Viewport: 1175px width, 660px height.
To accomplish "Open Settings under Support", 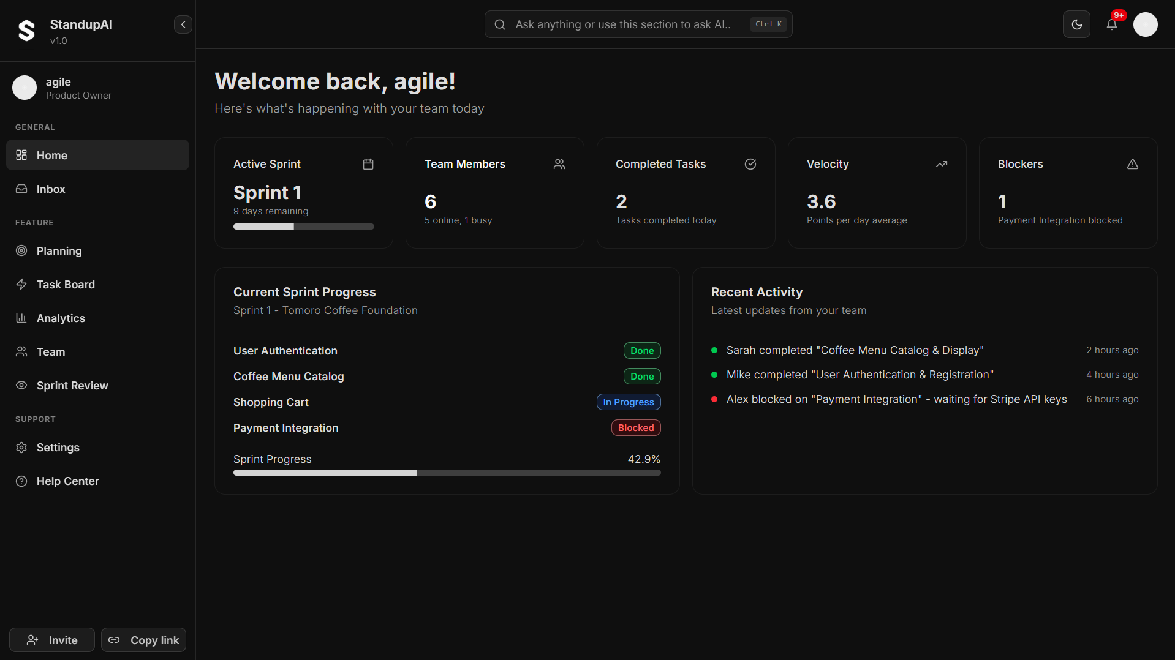I will pyautogui.click(x=58, y=448).
